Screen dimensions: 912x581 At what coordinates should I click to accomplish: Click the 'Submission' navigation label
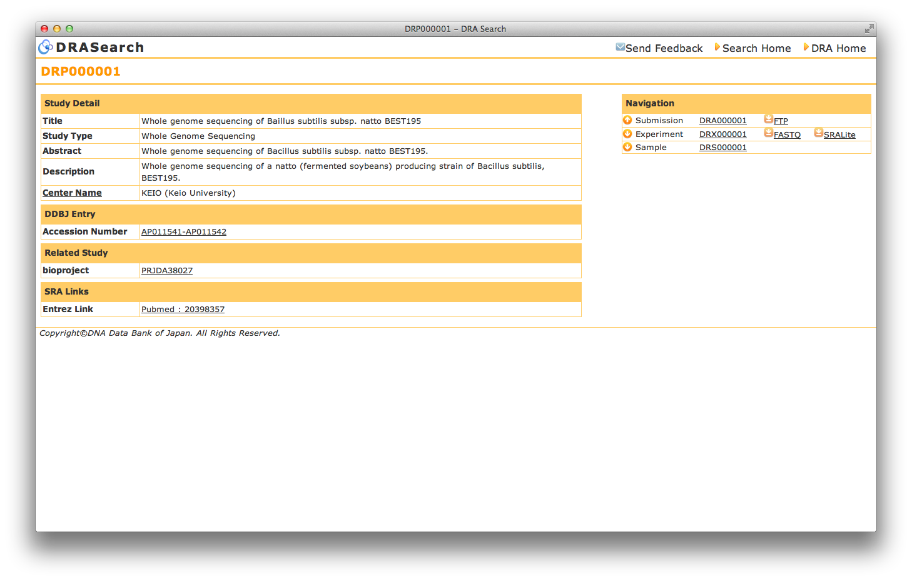pos(659,120)
